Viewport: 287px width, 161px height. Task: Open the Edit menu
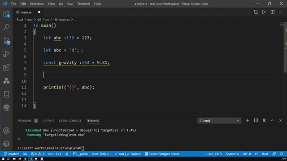[23, 4]
